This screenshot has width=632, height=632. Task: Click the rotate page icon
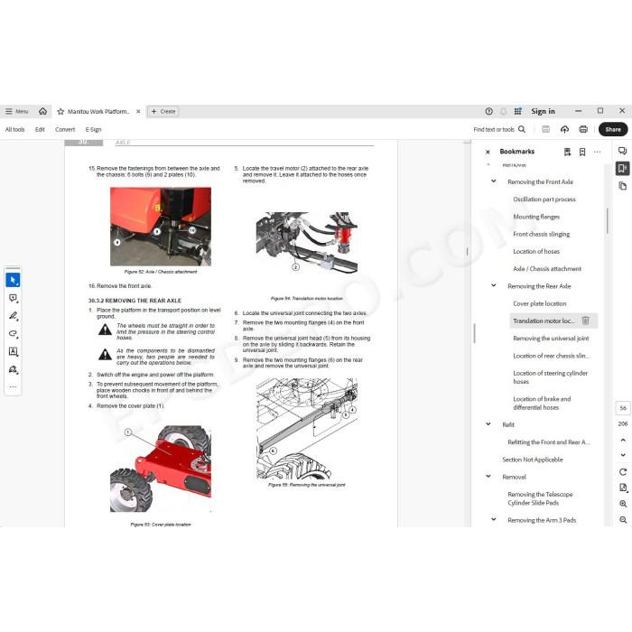point(623,471)
